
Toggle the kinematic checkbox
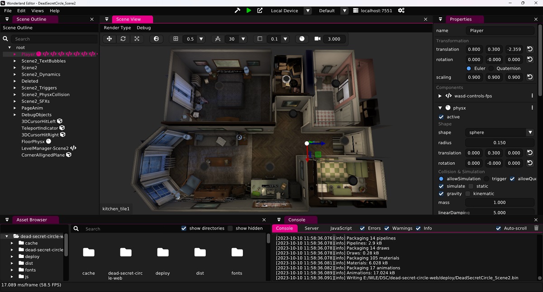[x=467, y=193]
